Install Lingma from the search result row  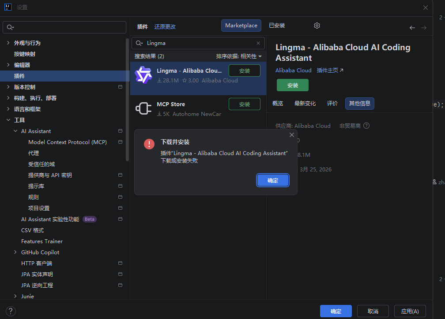tap(245, 70)
